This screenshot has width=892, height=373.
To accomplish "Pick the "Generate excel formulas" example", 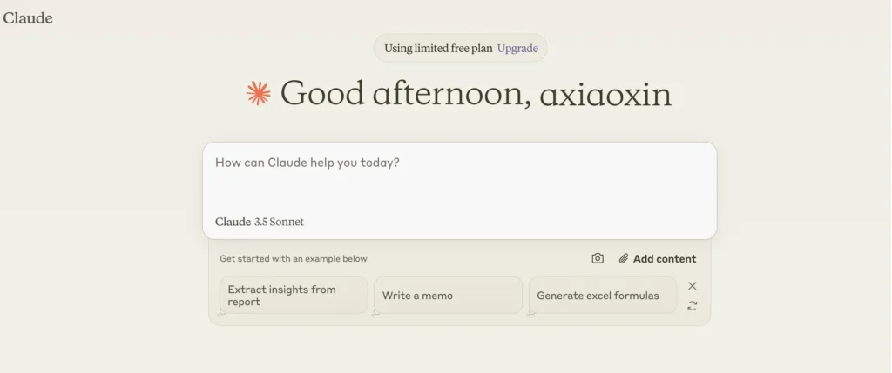I will pos(602,296).
